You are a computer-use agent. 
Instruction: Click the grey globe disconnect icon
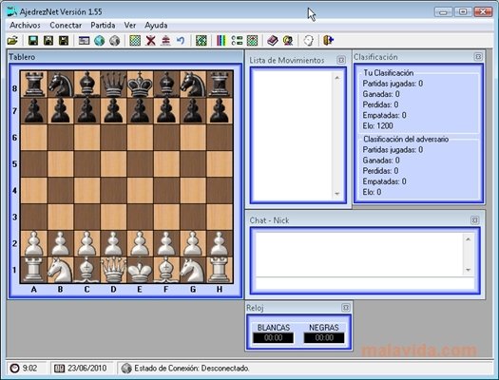pos(115,41)
